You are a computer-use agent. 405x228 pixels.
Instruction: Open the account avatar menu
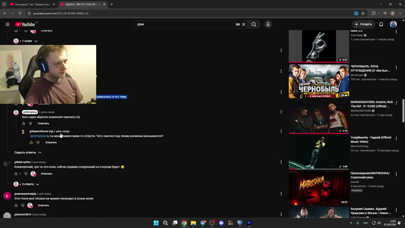point(393,24)
